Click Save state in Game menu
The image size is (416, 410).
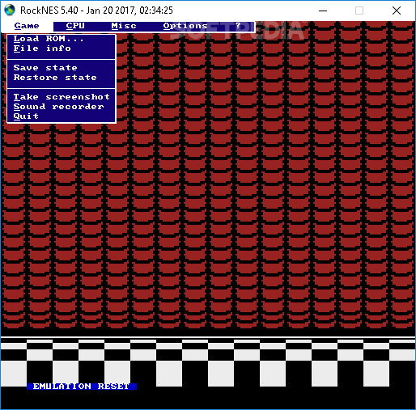coord(45,68)
